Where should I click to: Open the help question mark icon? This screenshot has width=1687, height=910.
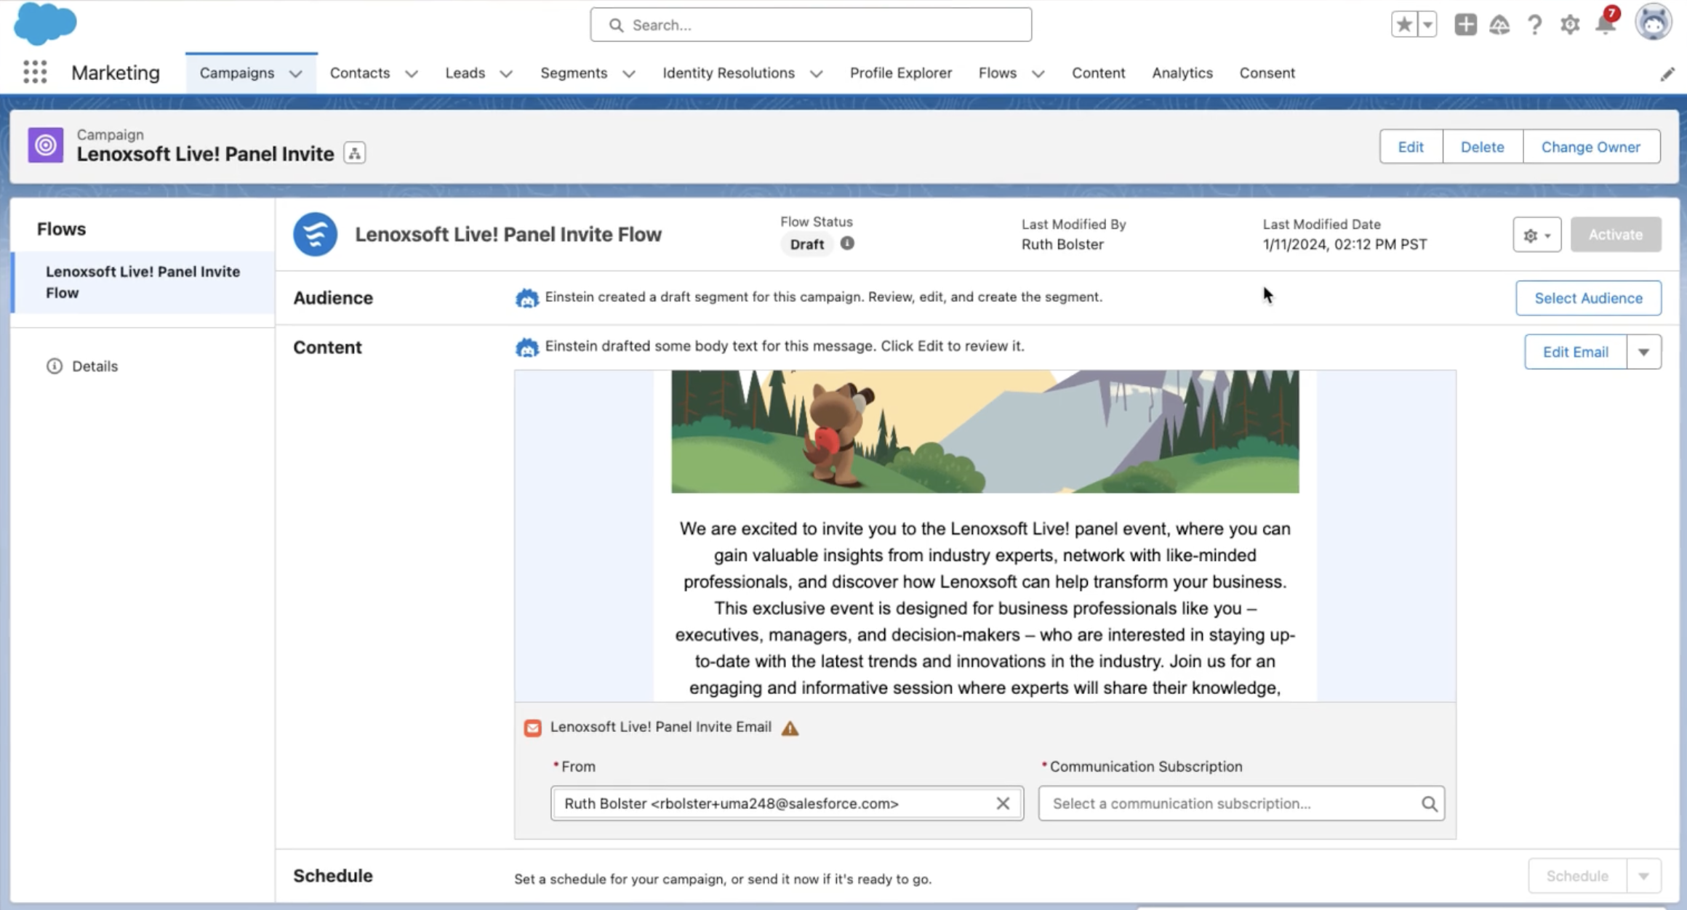(x=1534, y=25)
